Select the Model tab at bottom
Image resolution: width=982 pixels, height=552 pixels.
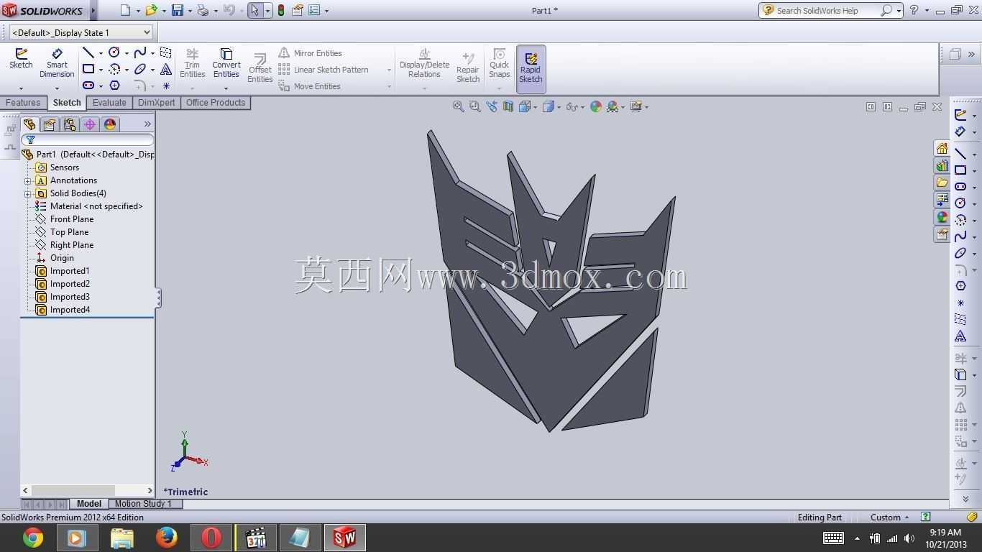(89, 504)
